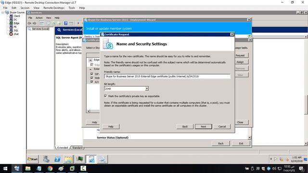Viewport: 308px width, 173px height.
Task: Toggle the Web certificate usage checkbox
Action: tap(92, 78)
